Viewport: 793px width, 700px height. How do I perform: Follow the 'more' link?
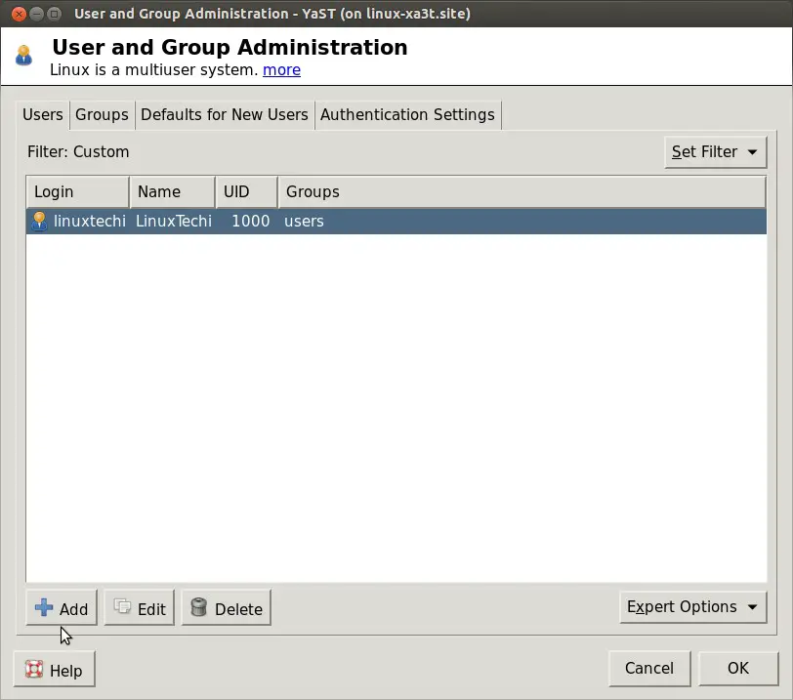coord(281,69)
